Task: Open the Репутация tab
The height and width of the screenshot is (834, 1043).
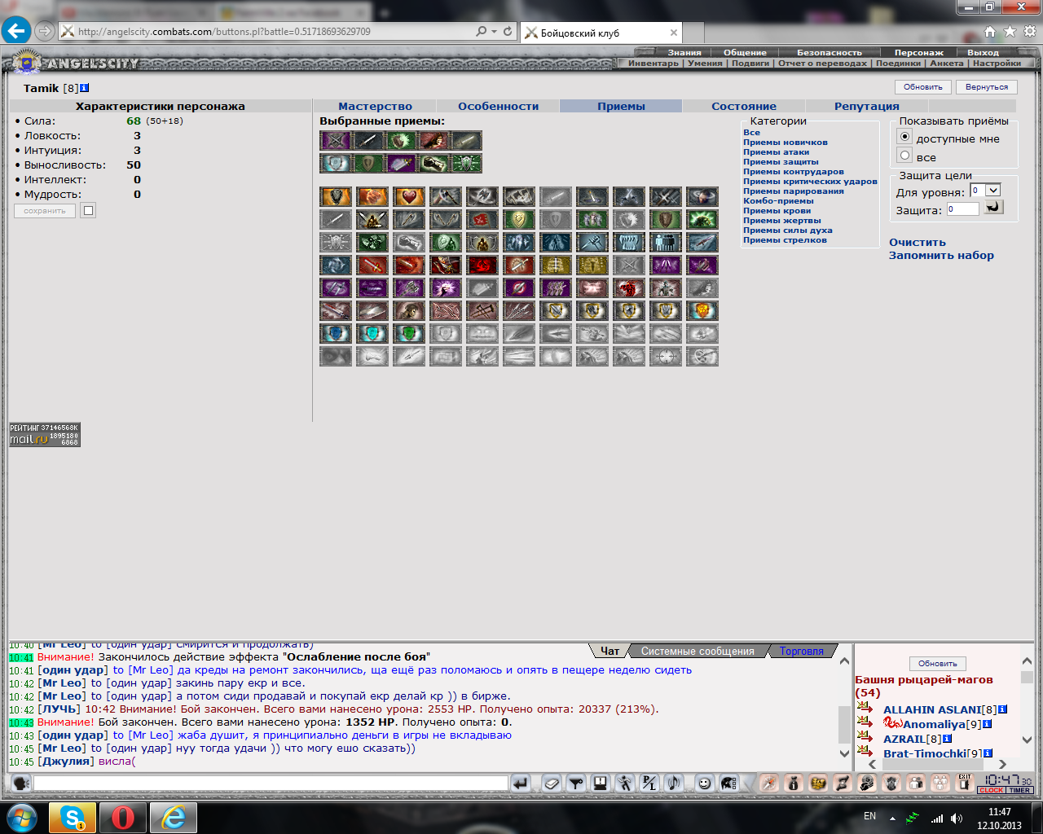Action: tap(867, 106)
